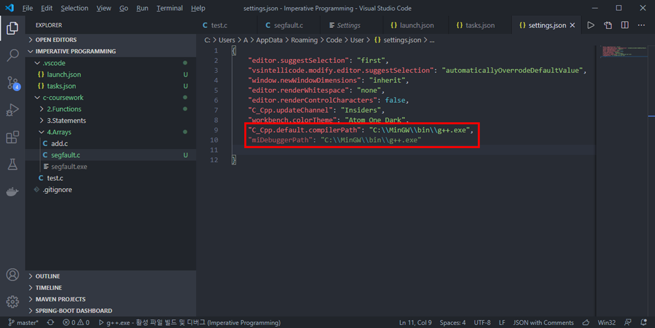The height and width of the screenshot is (328, 655).
Task: Switch to the segfault.c tab
Action: click(289, 25)
